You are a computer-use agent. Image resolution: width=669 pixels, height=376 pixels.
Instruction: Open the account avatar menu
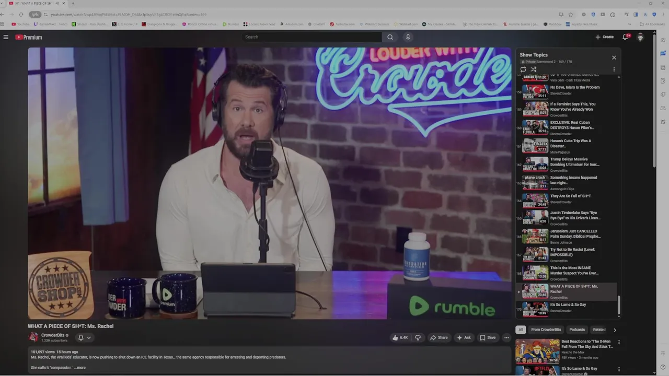(640, 37)
